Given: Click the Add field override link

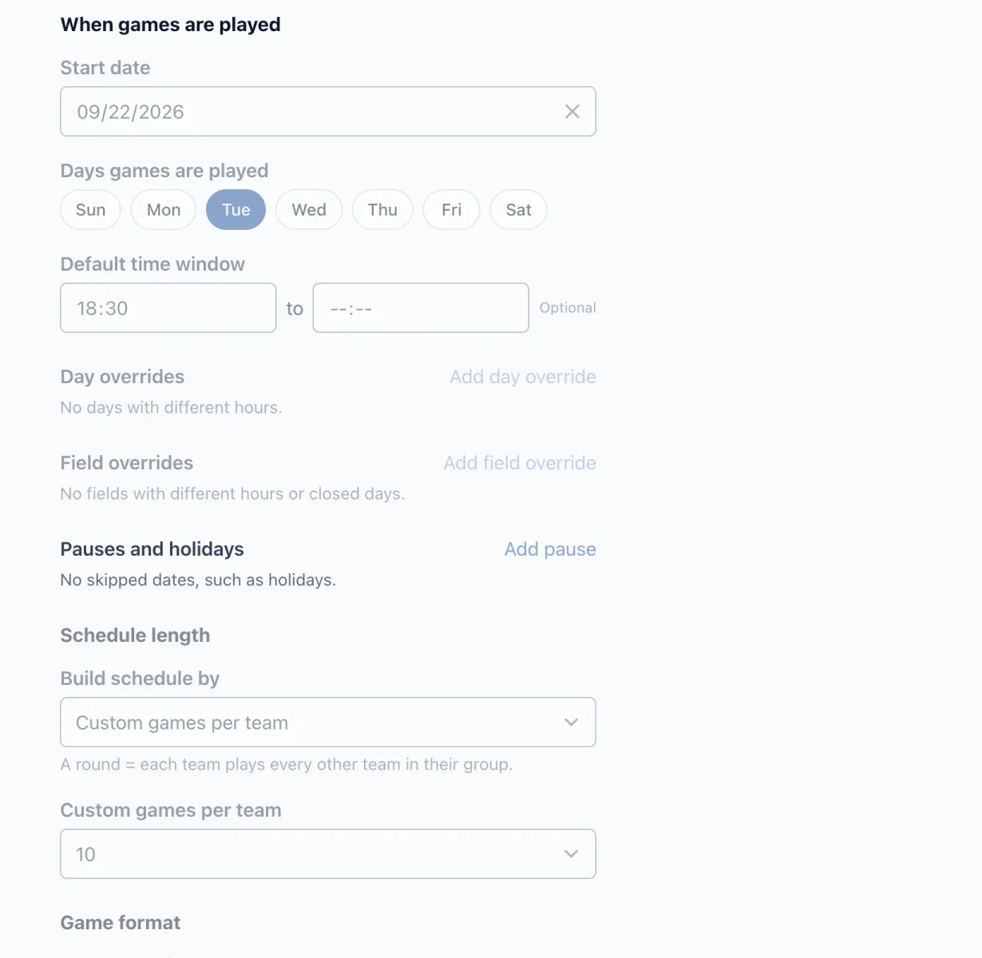Looking at the screenshot, I should click(x=520, y=463).
